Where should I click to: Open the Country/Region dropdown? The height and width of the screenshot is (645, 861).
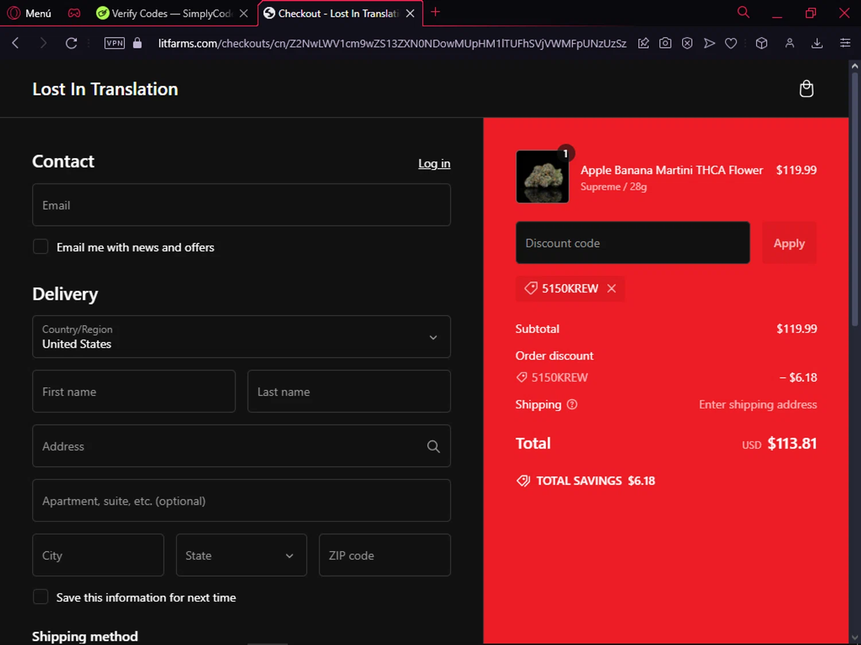241,337
